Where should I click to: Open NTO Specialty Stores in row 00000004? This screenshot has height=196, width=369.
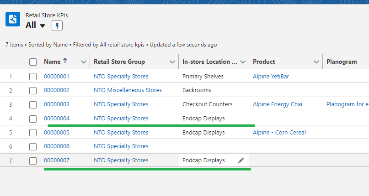click(121, 119)
